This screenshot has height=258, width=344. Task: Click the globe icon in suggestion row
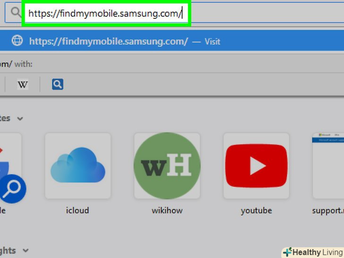click(17, 41)
